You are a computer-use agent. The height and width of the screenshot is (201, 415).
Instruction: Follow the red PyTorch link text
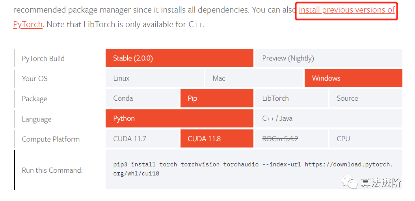[x=28, y=24]
